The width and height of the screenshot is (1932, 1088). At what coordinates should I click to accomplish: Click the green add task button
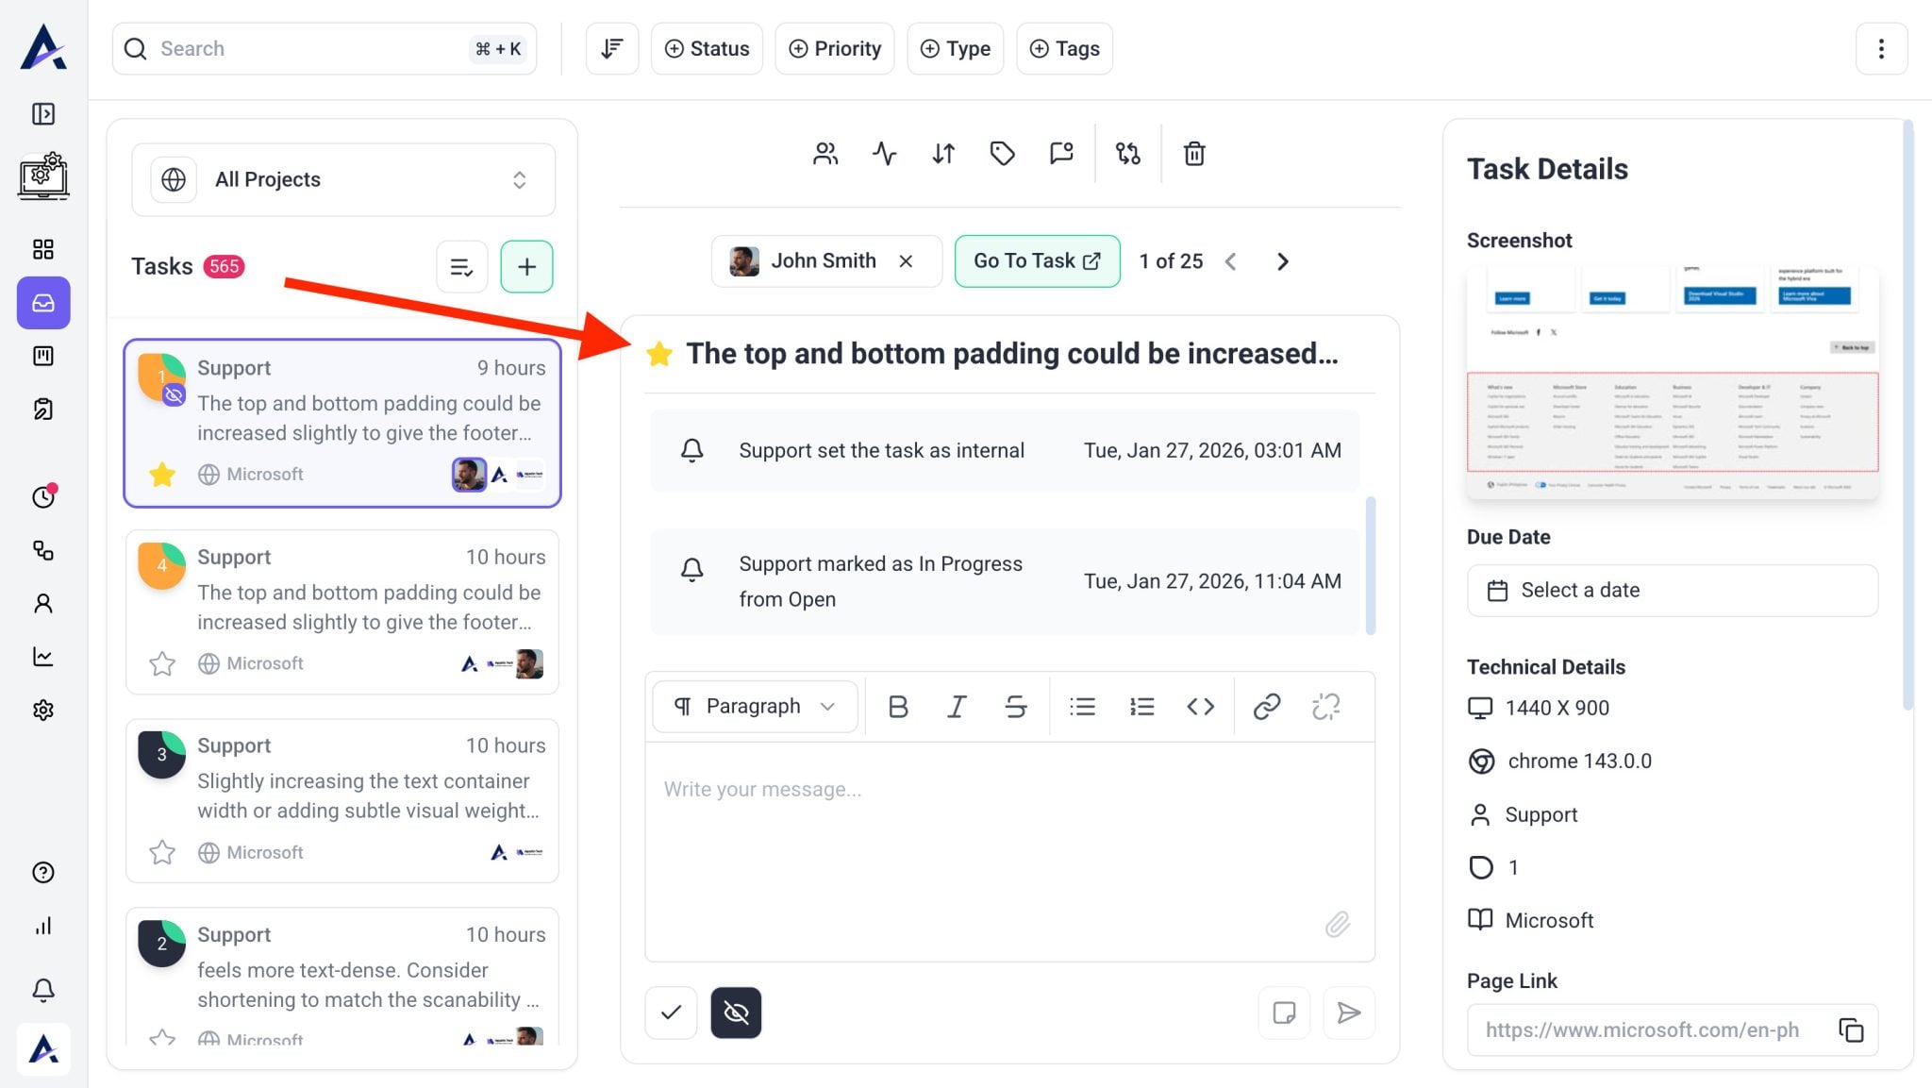[526, 267]
